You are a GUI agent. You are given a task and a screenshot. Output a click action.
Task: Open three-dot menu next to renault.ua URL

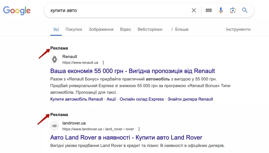(103, 63)
